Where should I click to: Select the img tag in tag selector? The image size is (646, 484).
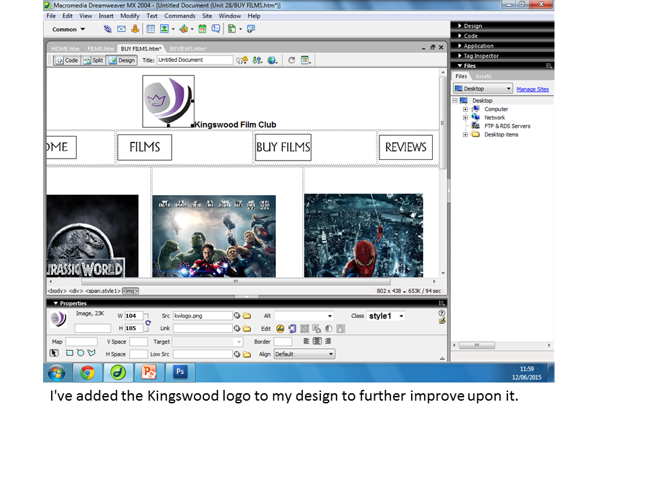131,291
